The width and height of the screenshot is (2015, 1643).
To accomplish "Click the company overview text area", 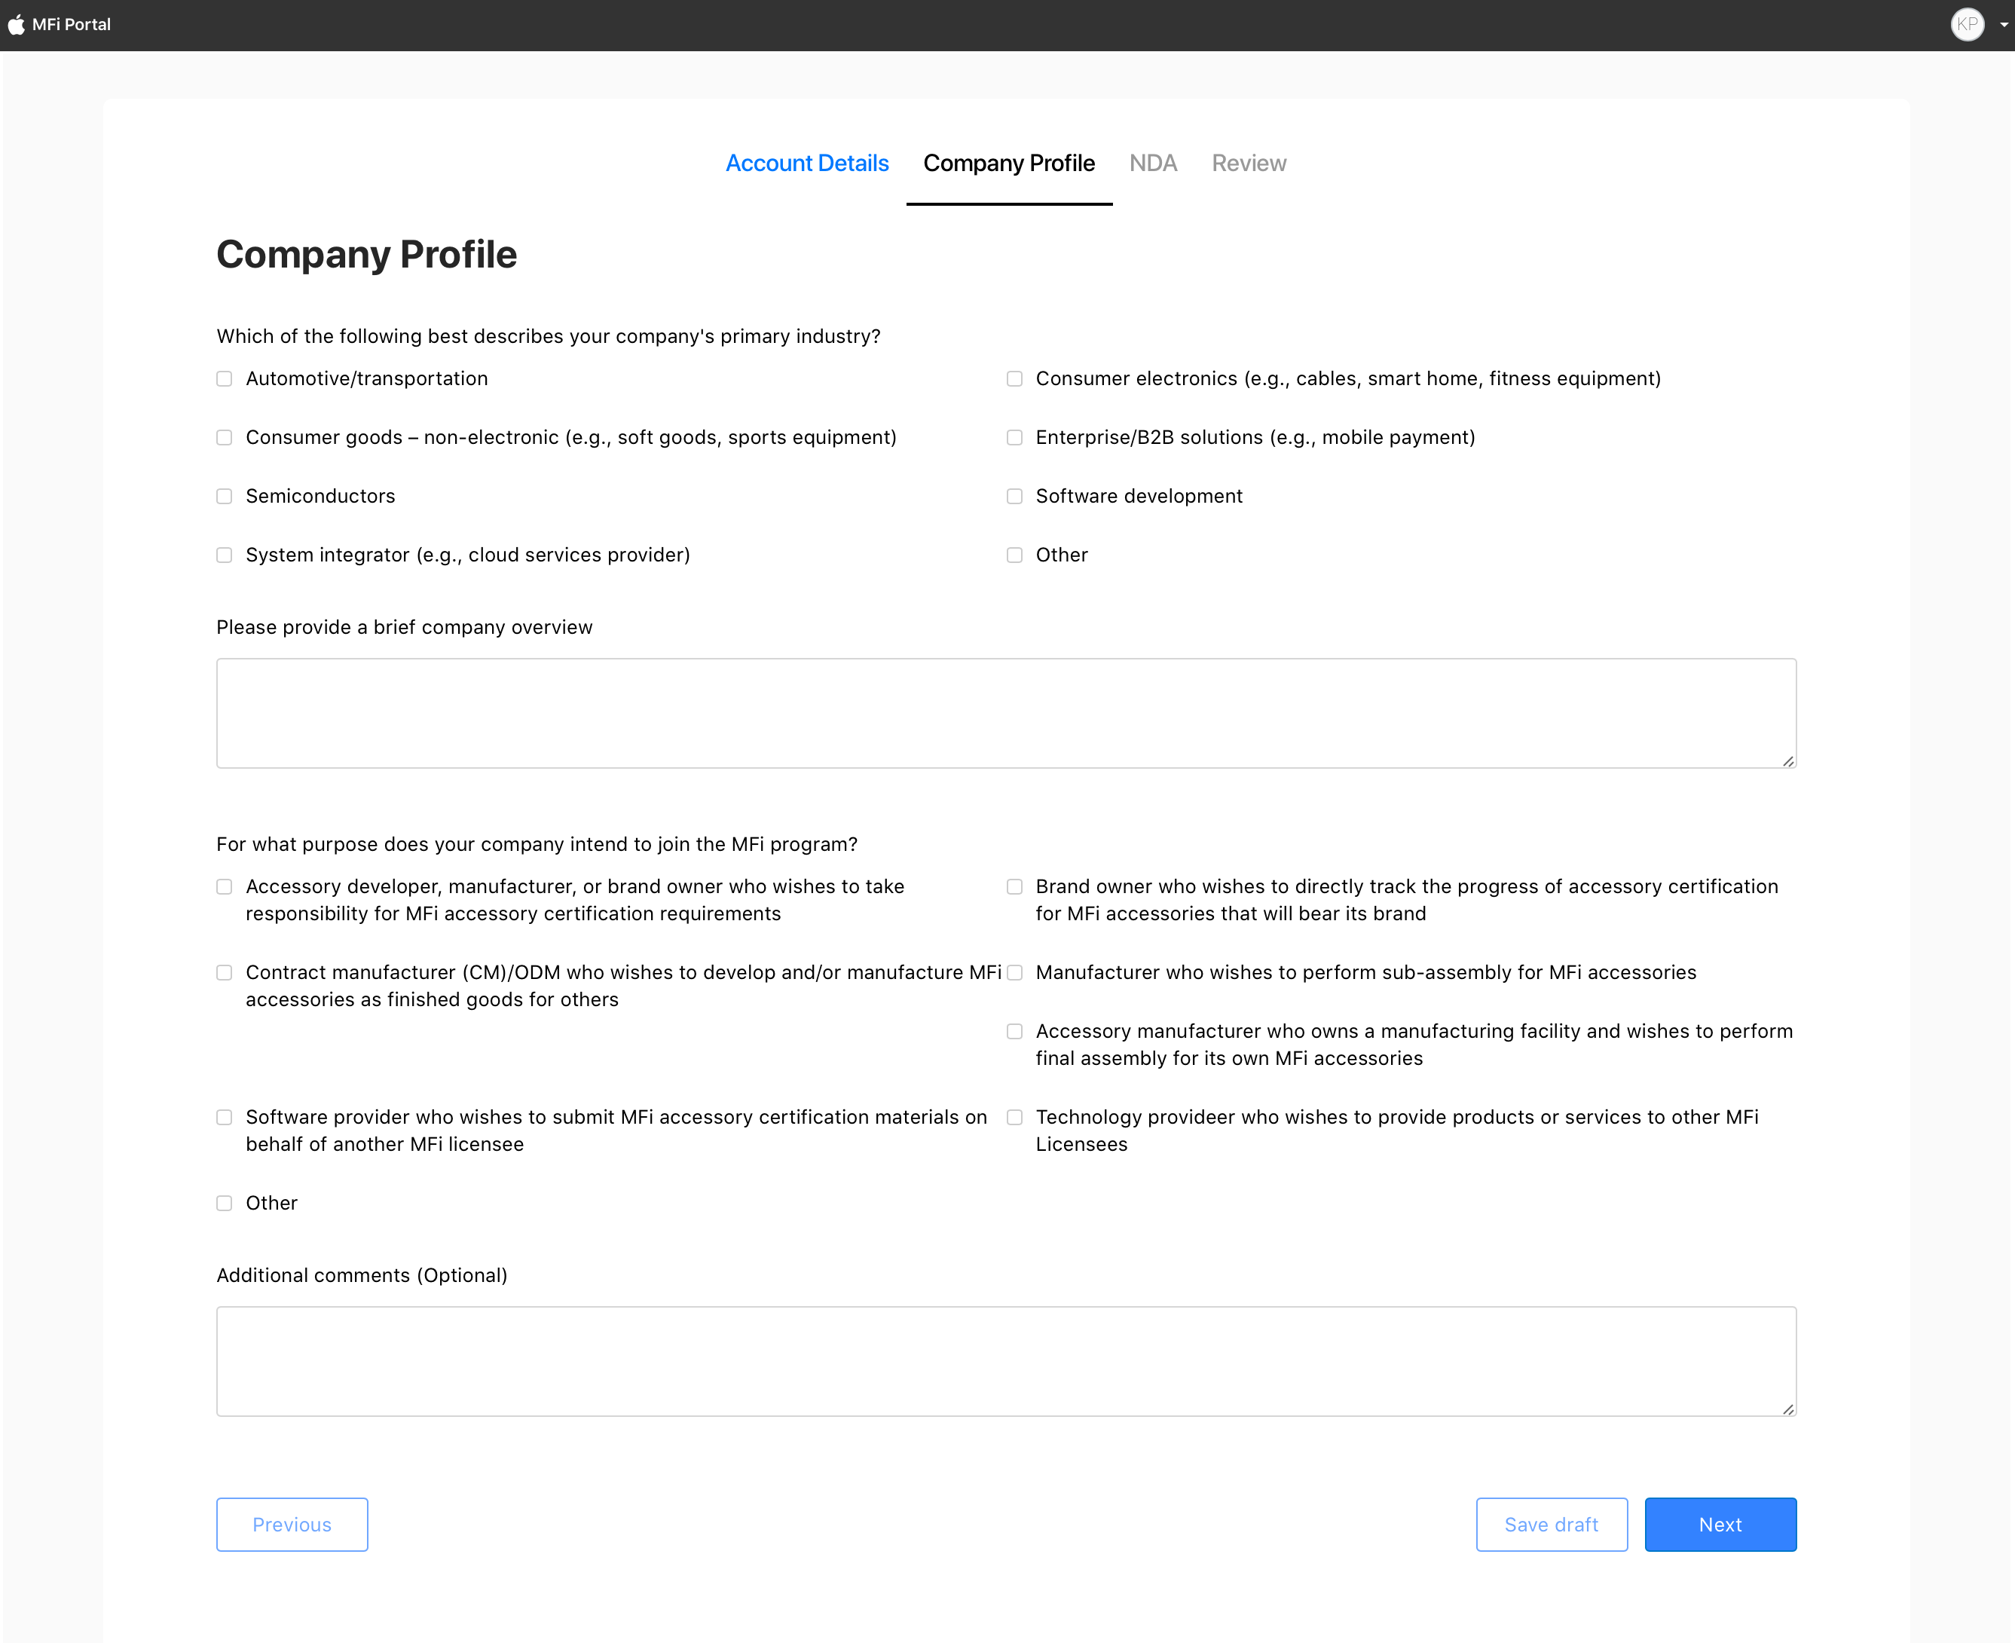I will pyautogui.click(x=1005, y=713).
